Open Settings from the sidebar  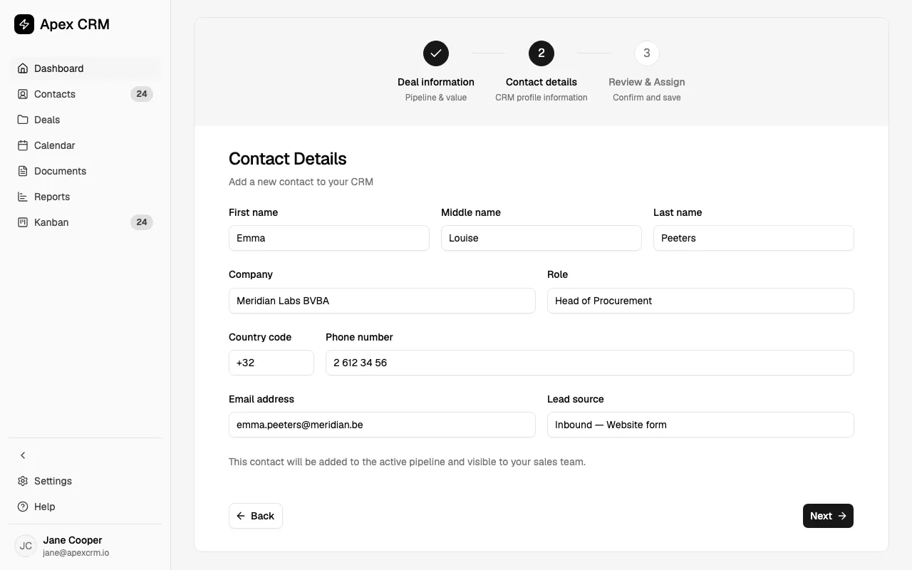pyautogui.click(x=85, y=481)
